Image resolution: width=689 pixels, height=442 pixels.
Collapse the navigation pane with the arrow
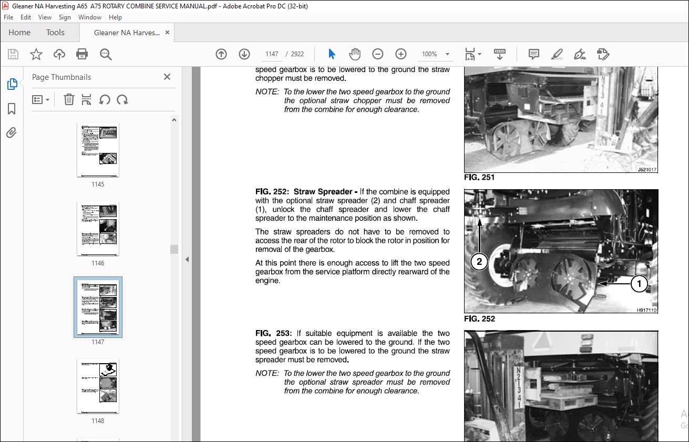click(x=187, y=259)
